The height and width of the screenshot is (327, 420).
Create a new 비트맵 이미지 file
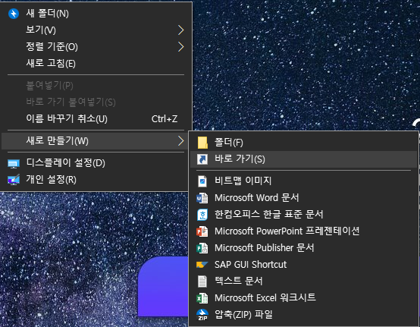304,181
